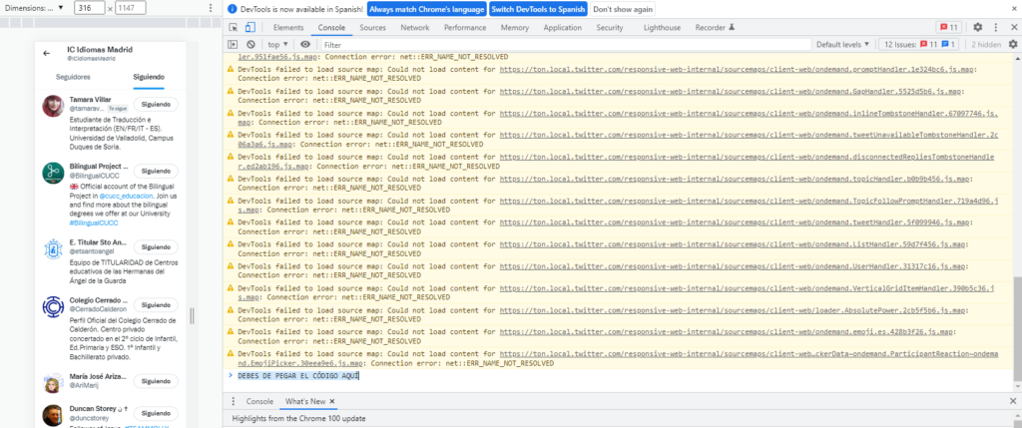This screenshot has width=1022, height=428.
Task: Clear console with the ban icon
Action: [x=250, y=45]
